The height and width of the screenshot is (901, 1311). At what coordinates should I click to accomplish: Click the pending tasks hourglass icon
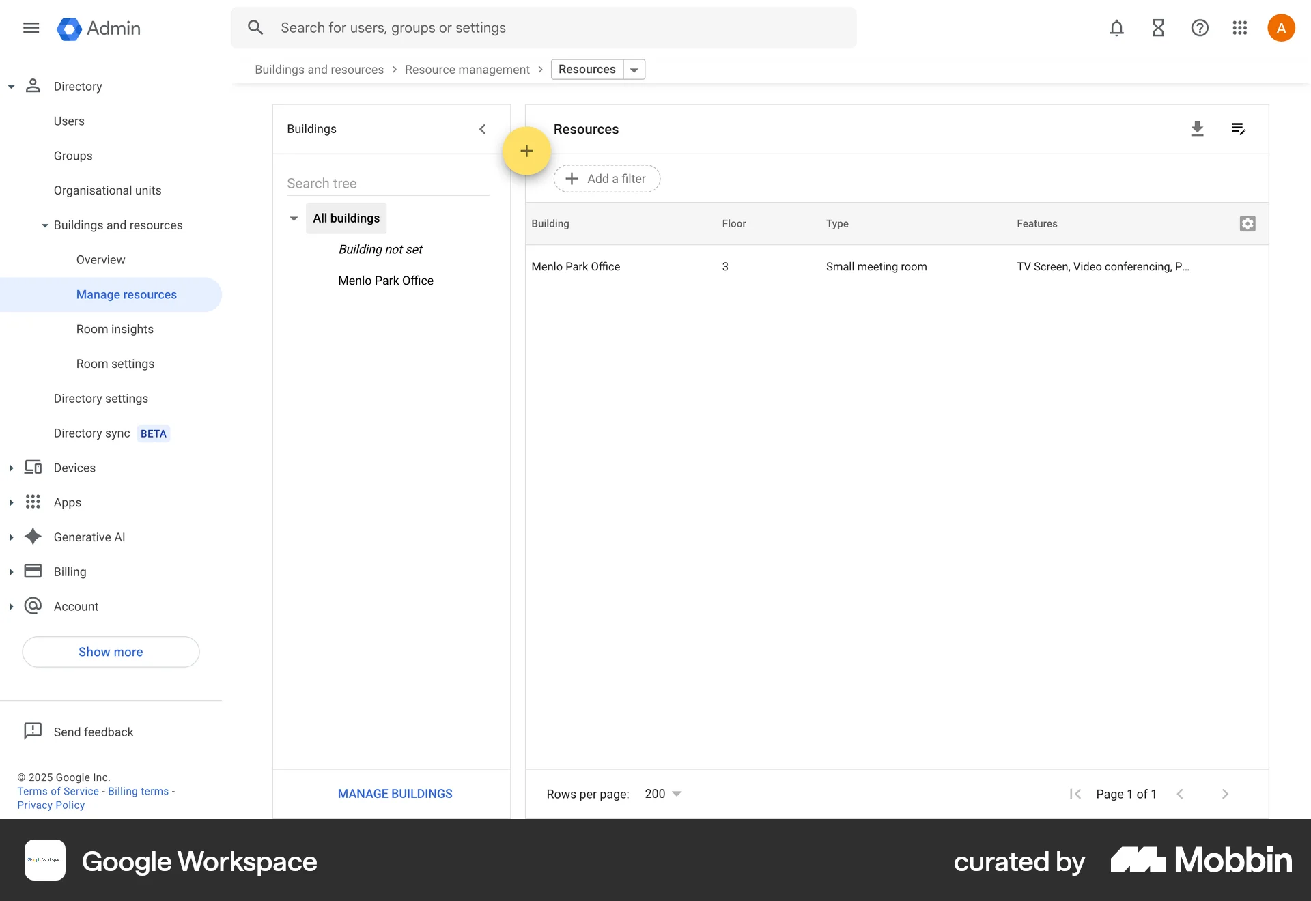click(1157, 28)
